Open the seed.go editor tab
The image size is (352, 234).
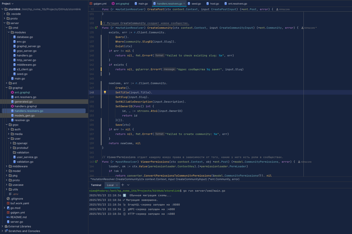[194, 4]
